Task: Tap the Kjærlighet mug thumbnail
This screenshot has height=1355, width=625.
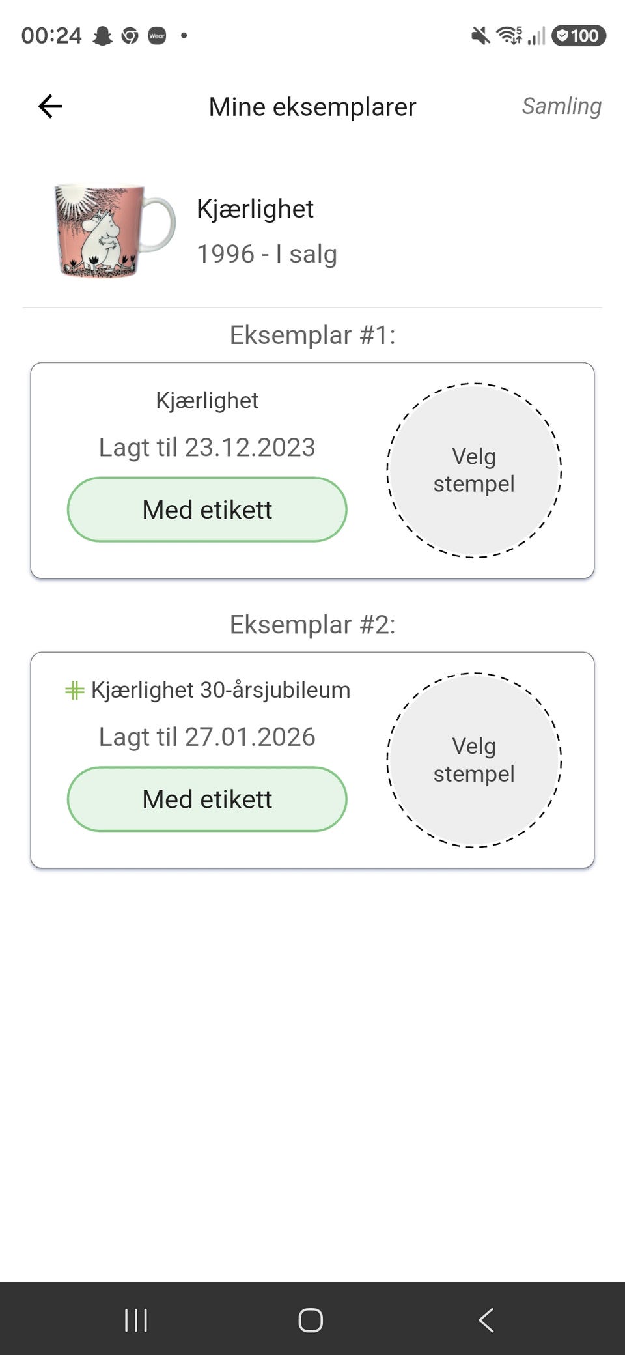Action: [115, 231]
